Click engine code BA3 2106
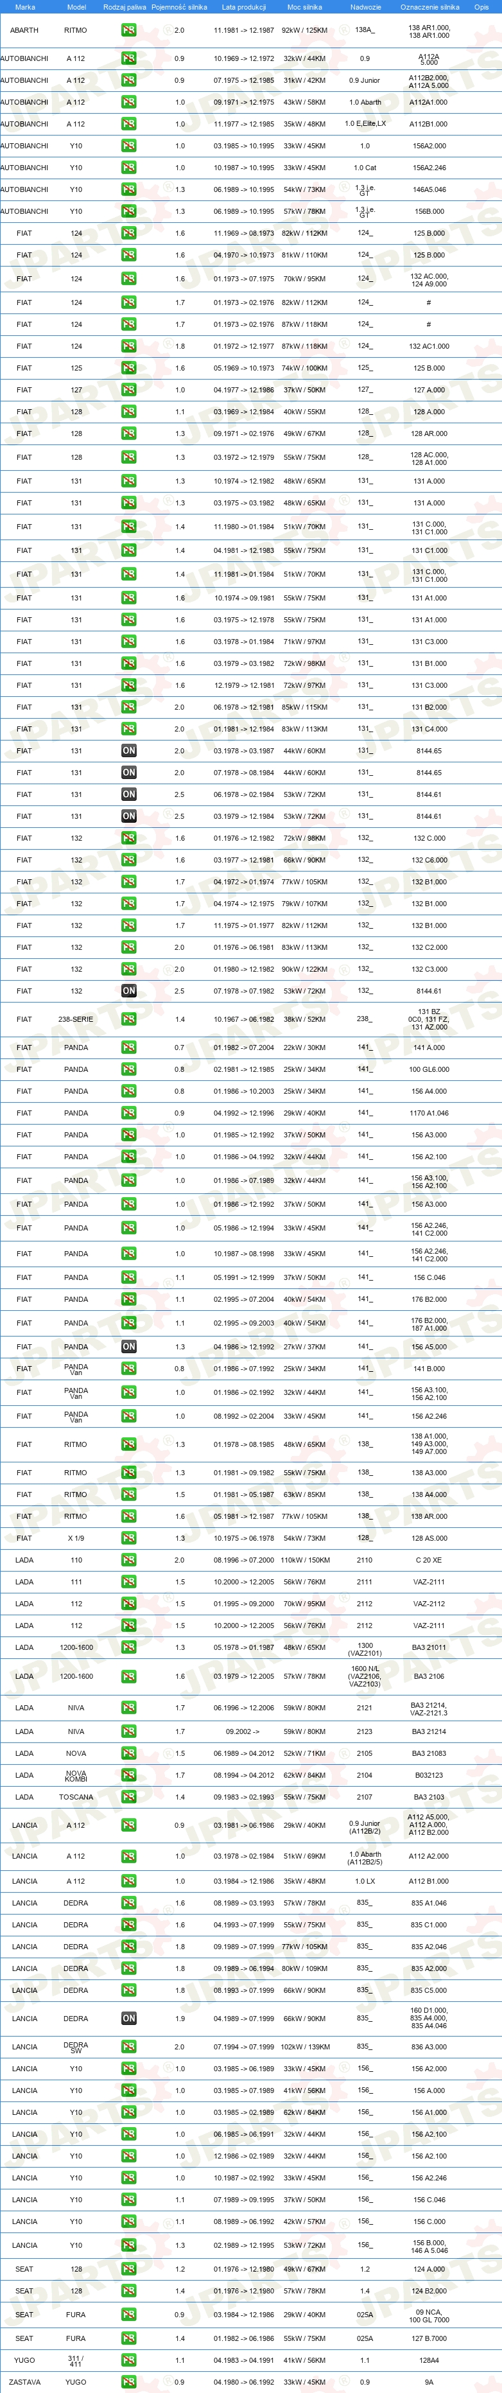 [x=429, y=1677]
